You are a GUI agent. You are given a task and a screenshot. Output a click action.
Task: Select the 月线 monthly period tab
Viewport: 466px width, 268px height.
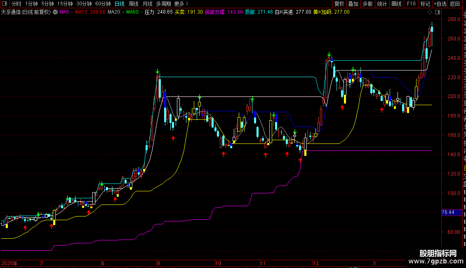tap(147, 4)
